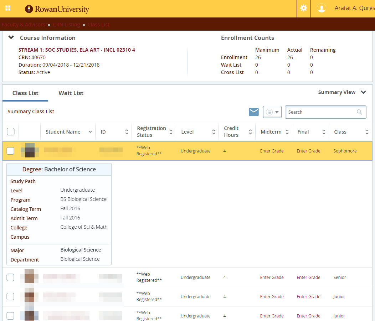
Task: Follow the CRN Listing breadcrumb link
Action: coord(66,25)
